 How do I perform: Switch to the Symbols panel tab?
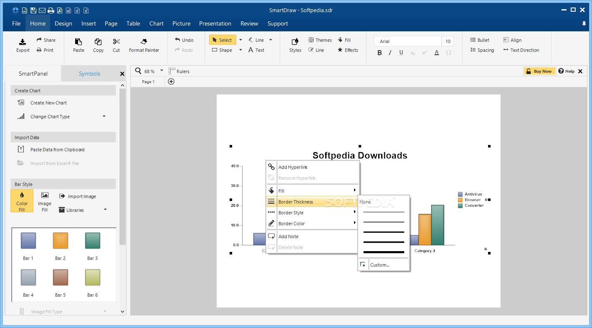click(x=90, y=74)
